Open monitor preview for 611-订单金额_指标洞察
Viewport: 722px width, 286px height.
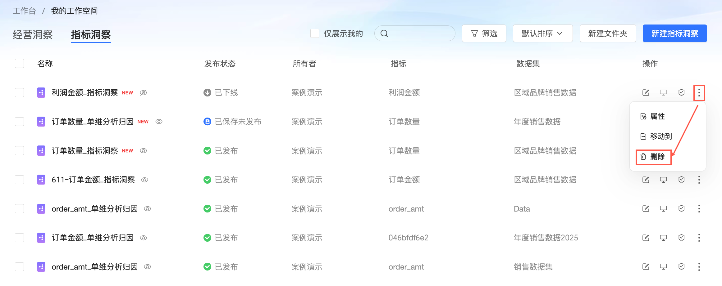coord(663,180)
